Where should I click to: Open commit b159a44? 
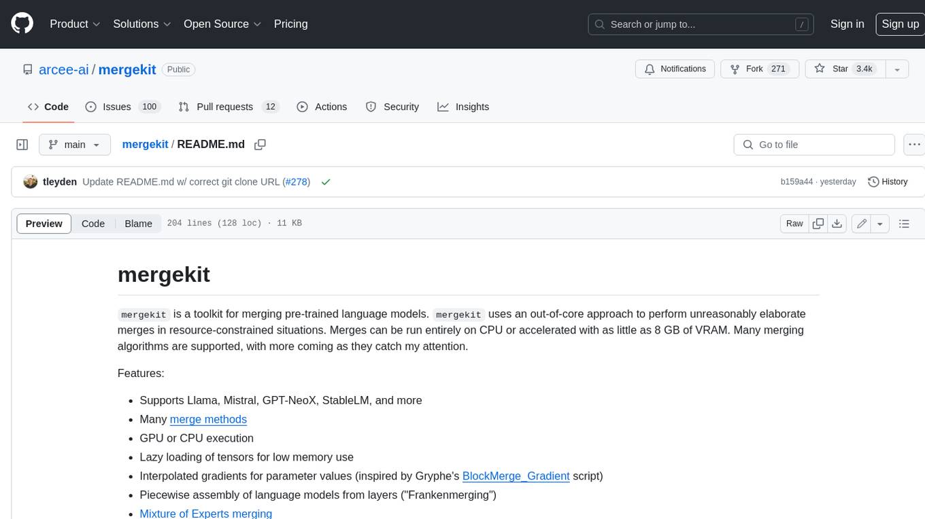click(796, 182)
